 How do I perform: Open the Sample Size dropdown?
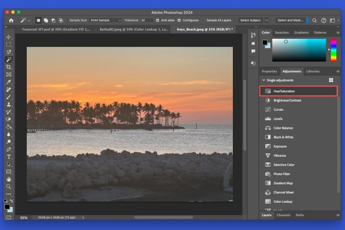point(105,21)
